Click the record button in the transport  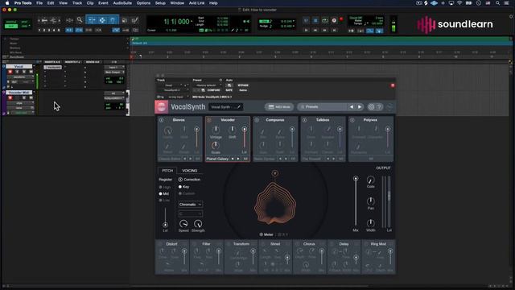click(x=334, y=20)
